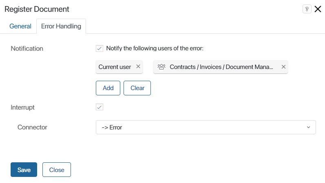Uncheck the Interrupt checkbox

click(99, 107)
